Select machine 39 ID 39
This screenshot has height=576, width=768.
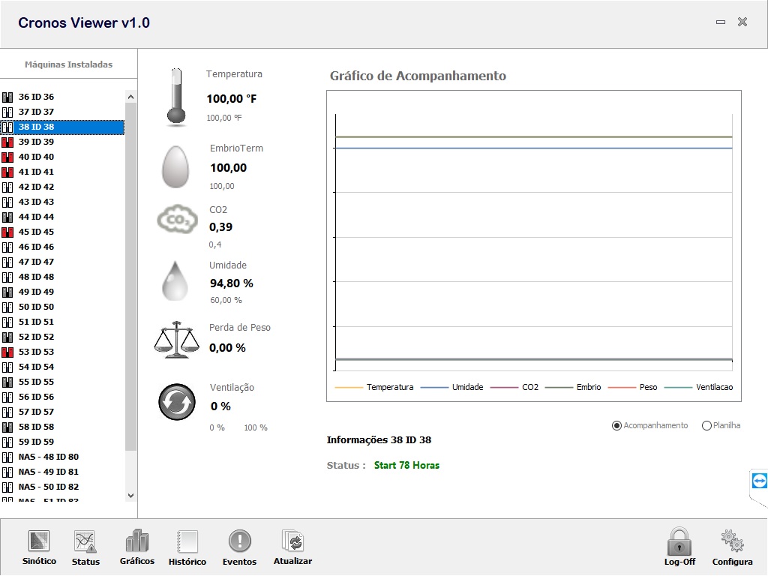coord(36,142)
